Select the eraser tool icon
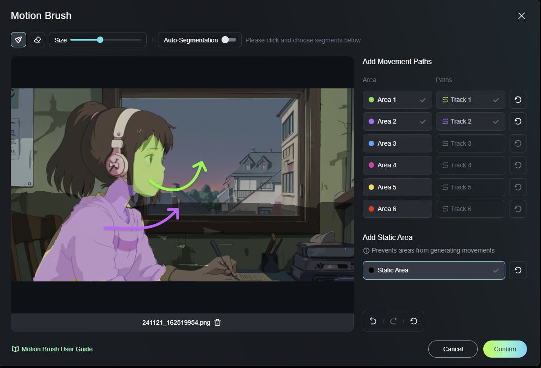This screenshot has height=368, width=541. coord(37,40)
